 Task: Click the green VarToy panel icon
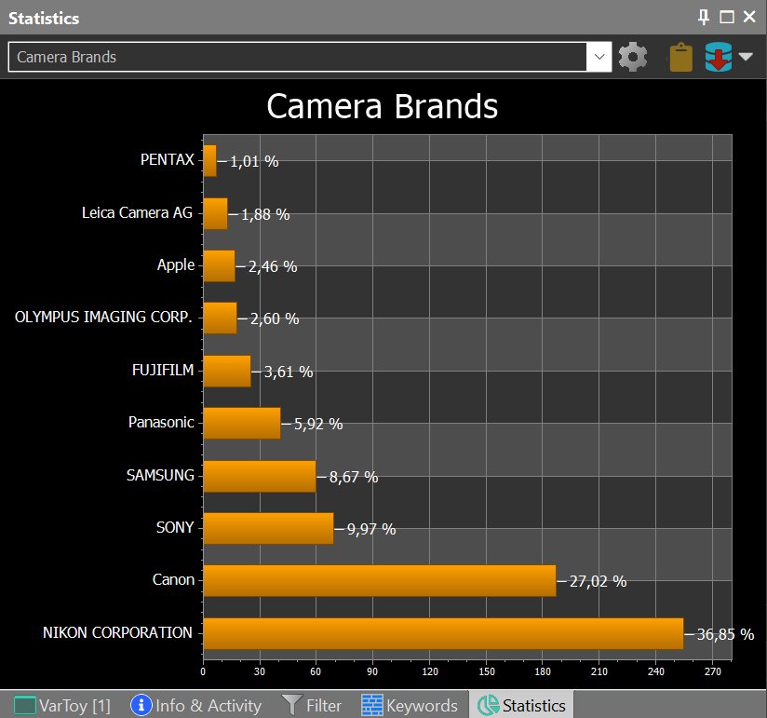(23, 705)
